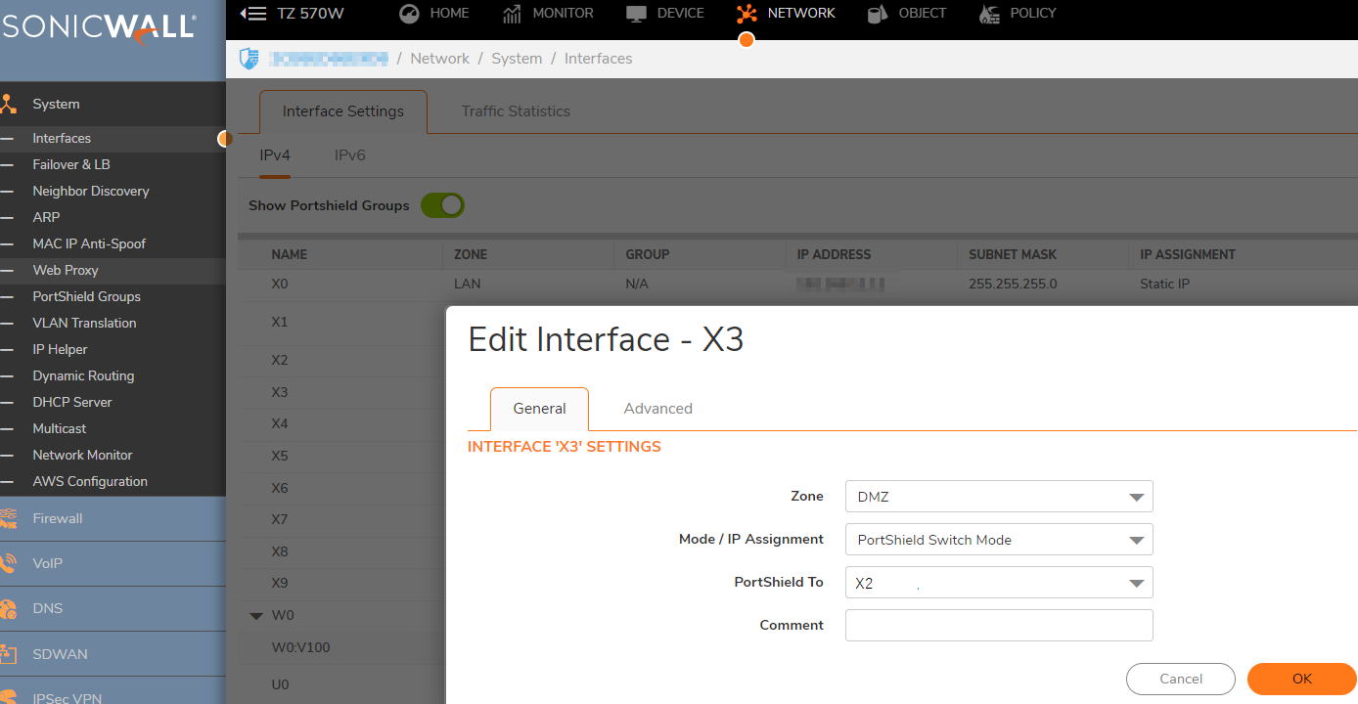The image size is (1358, 704).
Task: Open the Advanced tab in Edit Interface
Action: click(x=658, y=409)
